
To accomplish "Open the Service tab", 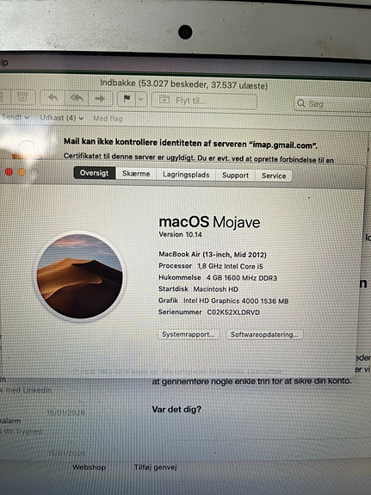I will (274, 176).
